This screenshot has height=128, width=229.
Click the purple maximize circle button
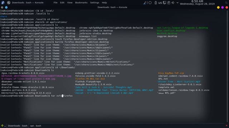tap(223, 7)
